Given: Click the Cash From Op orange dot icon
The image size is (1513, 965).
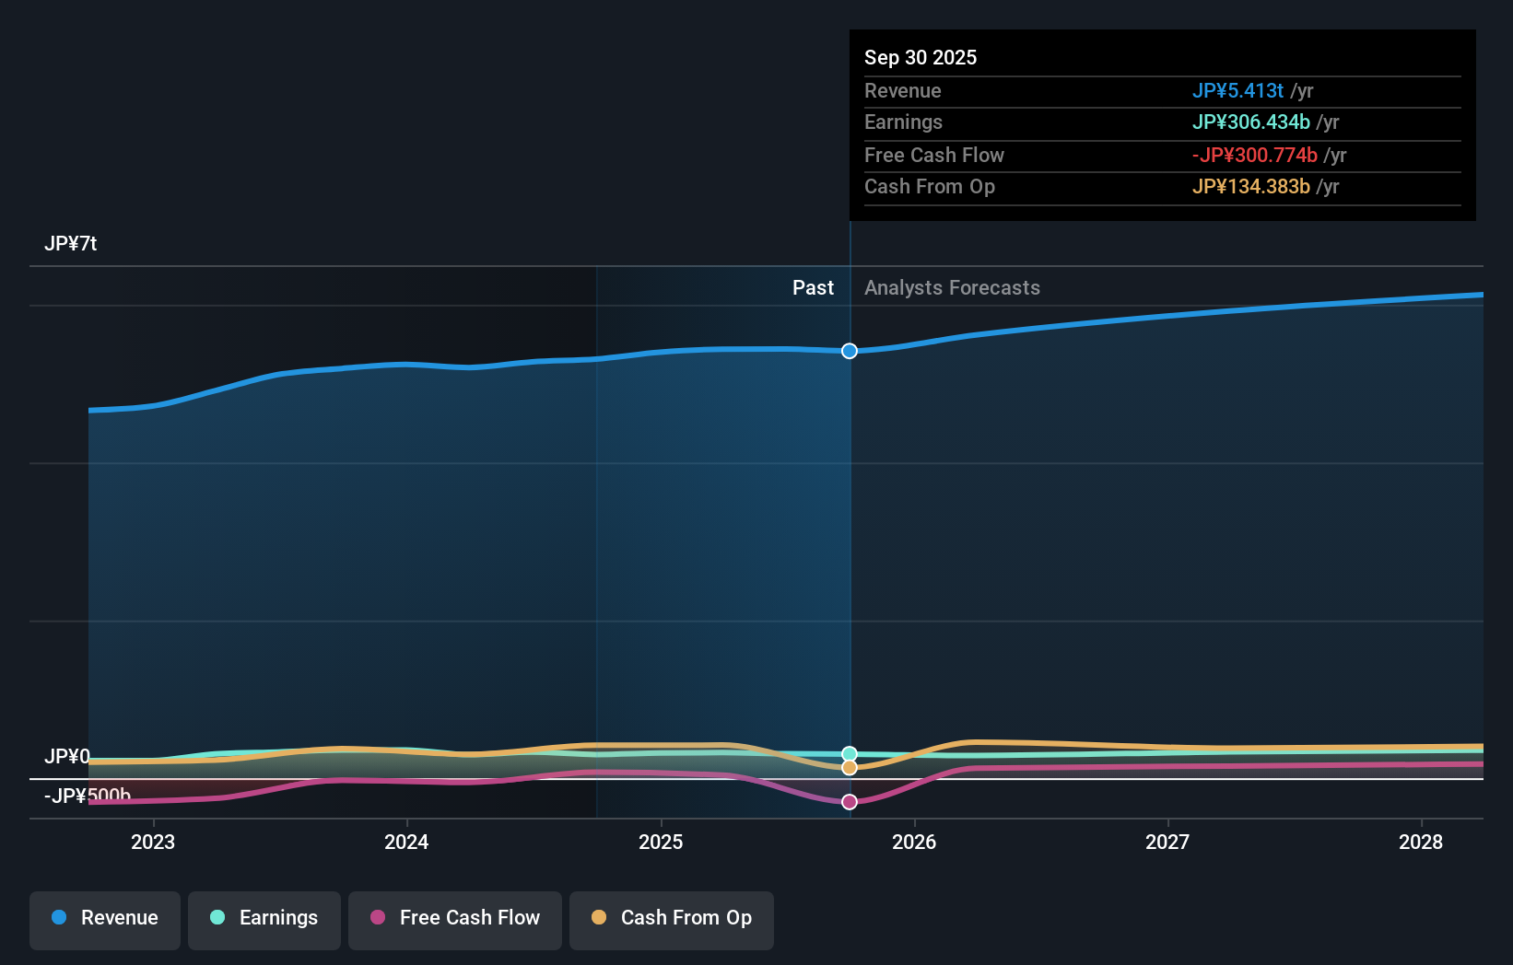Looking at the screenshot, I should pyautogui.click(x=600, y=918).
